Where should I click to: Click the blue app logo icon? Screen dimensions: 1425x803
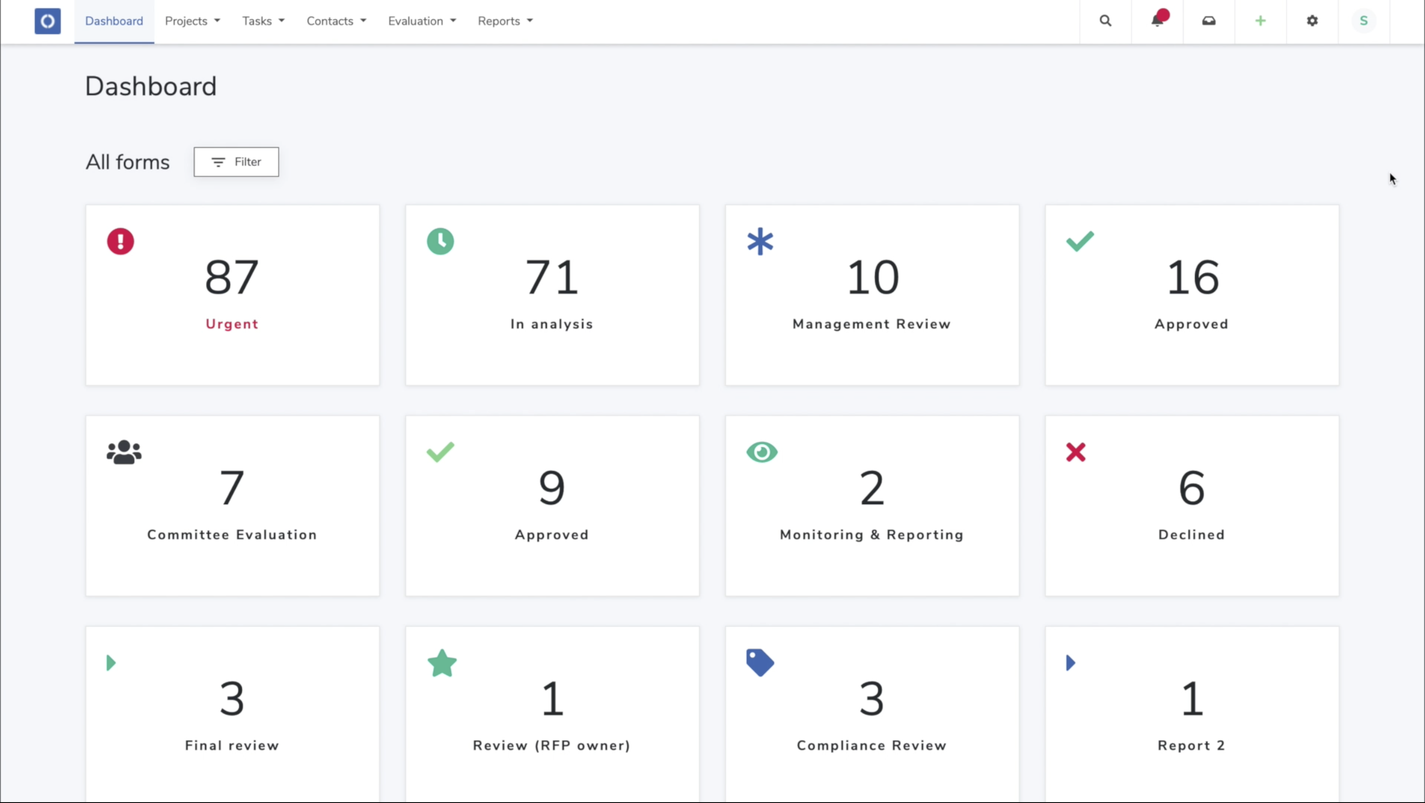coord(47,21)
